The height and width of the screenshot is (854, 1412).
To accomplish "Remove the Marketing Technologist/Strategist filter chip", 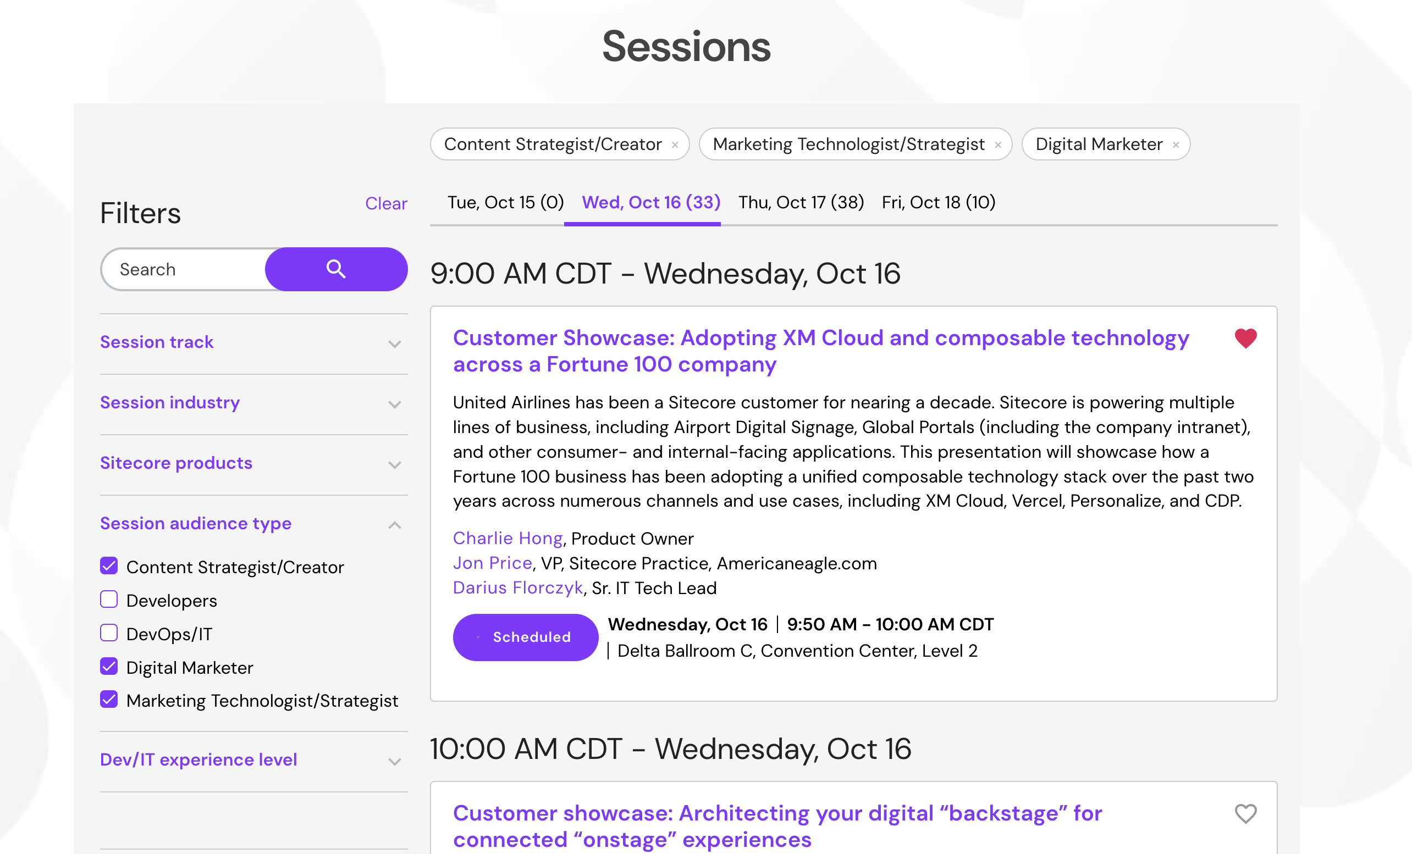I will (x=997, y=145).
